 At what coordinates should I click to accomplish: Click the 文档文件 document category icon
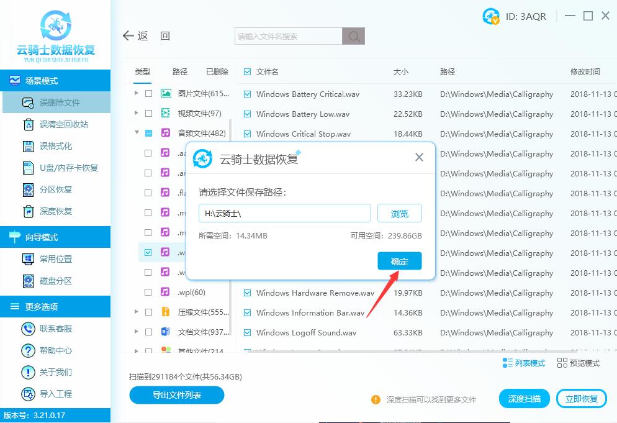(x=166, y=332)
